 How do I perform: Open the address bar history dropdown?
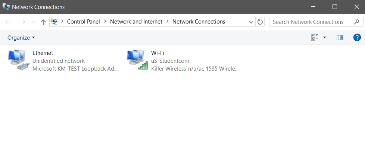(x=251, y=22)
